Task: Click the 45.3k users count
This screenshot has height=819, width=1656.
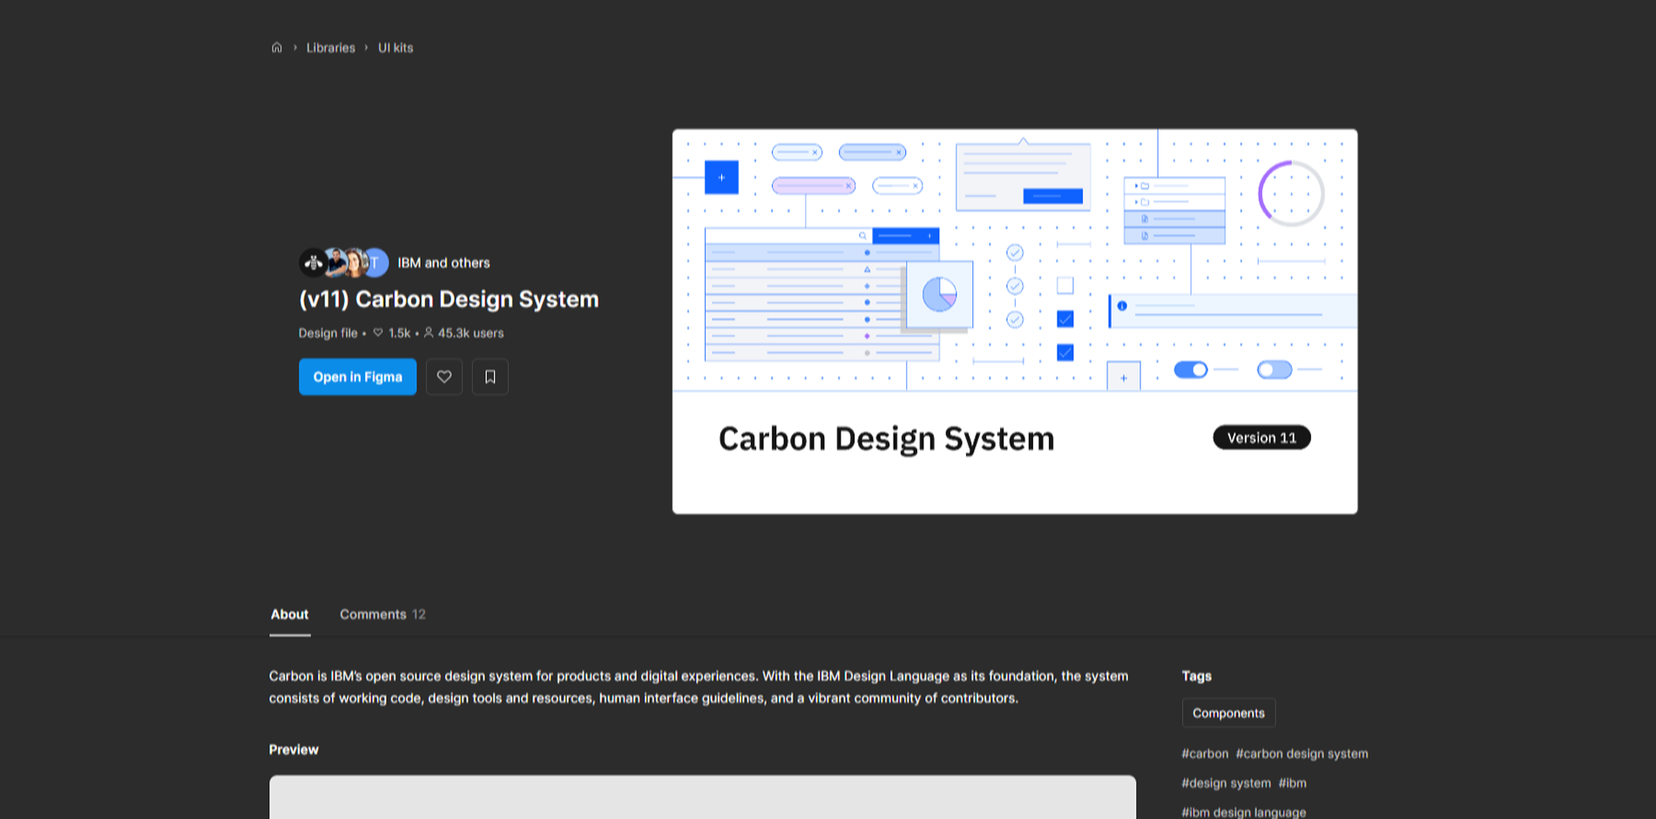Action: point(463,333)
